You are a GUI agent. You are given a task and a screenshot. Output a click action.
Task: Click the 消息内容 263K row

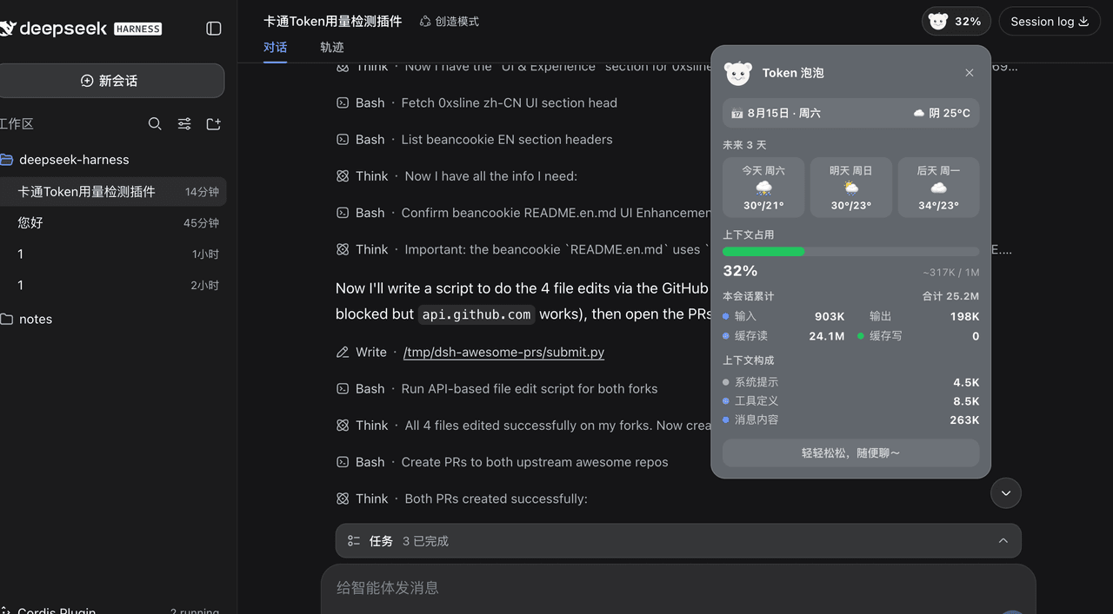pos(850,419)
